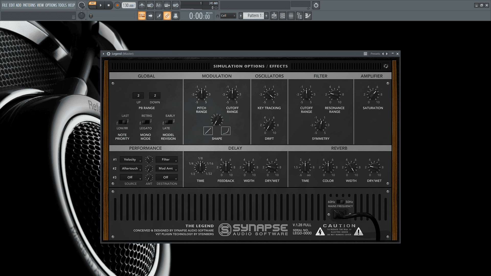Viewport: 491px width, 276px height.
Task: Open Legend plugin options gear icon
Action: click(x=108, y=54)
